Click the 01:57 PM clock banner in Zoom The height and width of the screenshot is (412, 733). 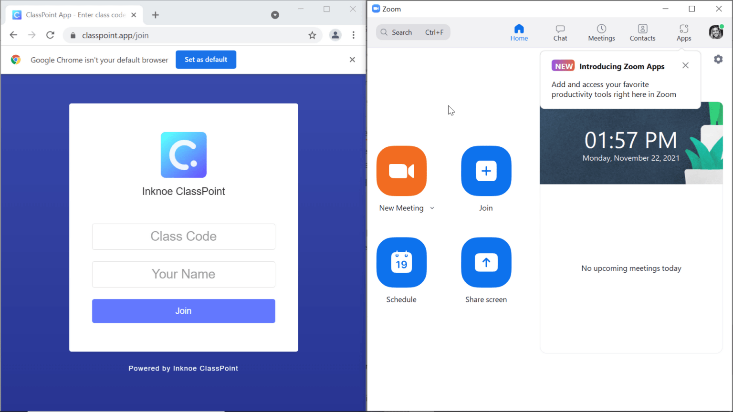631,143
